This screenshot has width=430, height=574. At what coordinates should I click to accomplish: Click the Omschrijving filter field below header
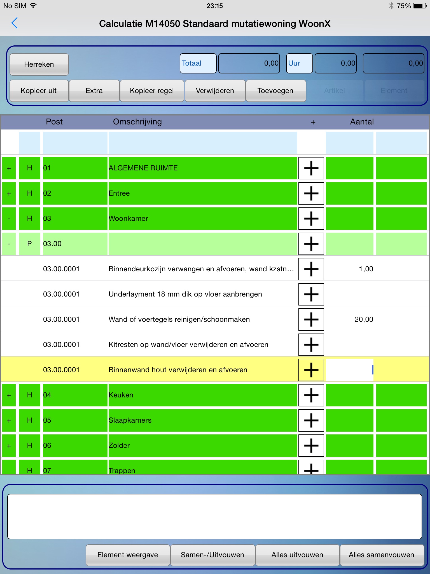[x=203, y=143]
